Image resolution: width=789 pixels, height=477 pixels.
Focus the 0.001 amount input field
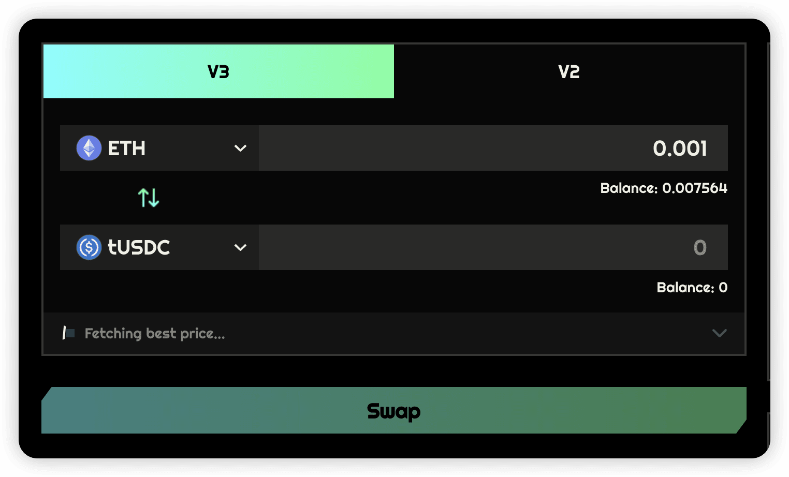tap(492, 148)
